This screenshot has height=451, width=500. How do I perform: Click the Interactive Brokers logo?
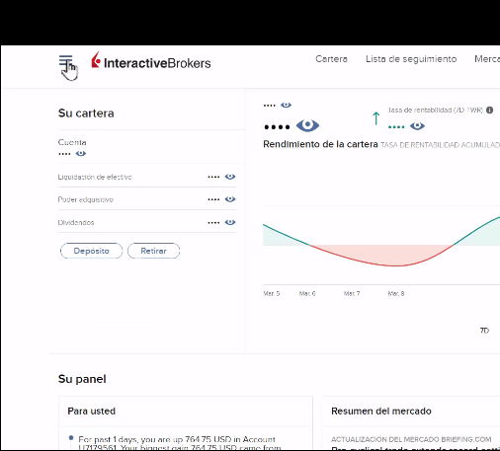(151, 61)
